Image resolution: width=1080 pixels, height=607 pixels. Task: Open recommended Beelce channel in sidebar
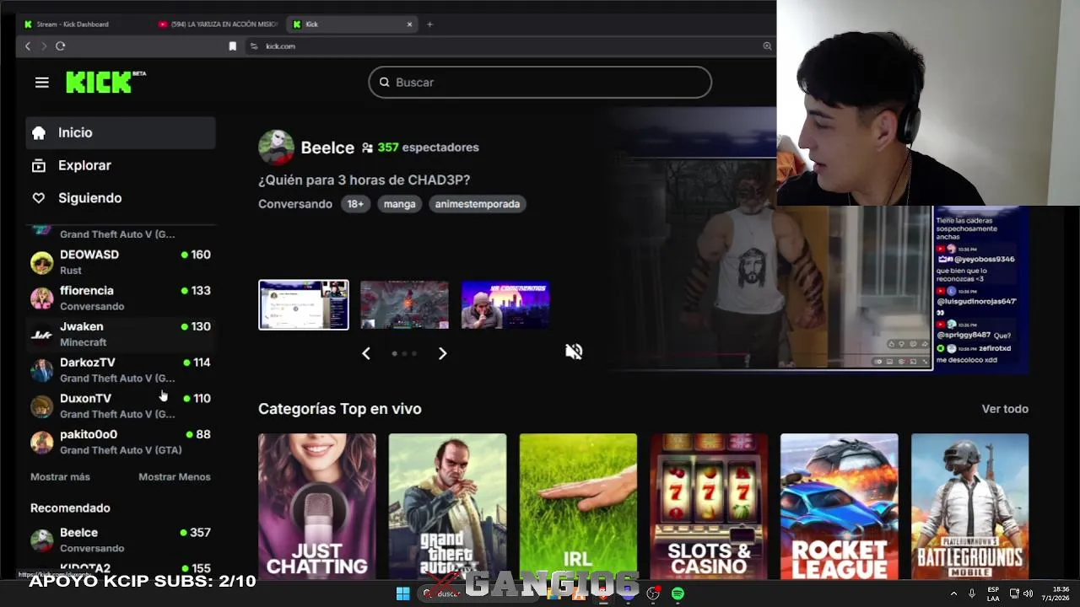121,540
